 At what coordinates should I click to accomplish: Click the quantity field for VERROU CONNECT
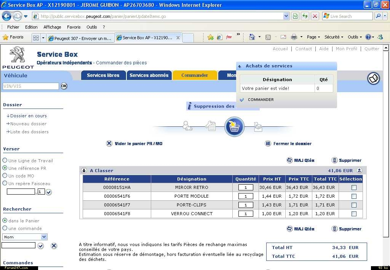pyautogui.click(x=246, y=214)
